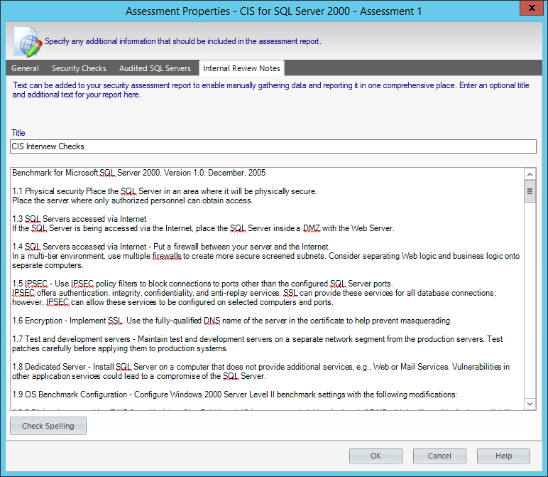Screen dimensions: 548x477
Task: Click the misspelled word 'firewalls' in section 1.4
Action: pos(167,256)
